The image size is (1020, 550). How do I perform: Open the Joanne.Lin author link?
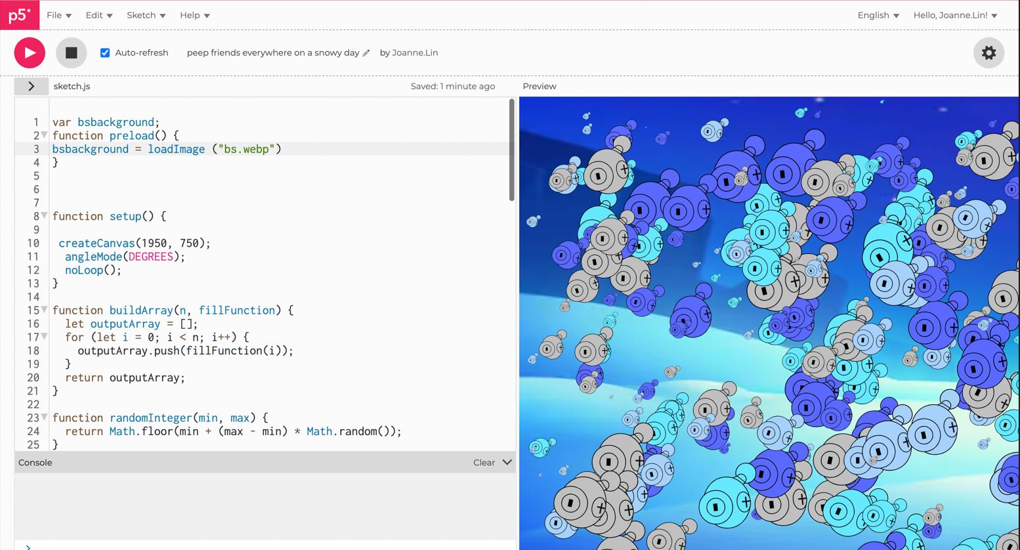tap(415, 53)
